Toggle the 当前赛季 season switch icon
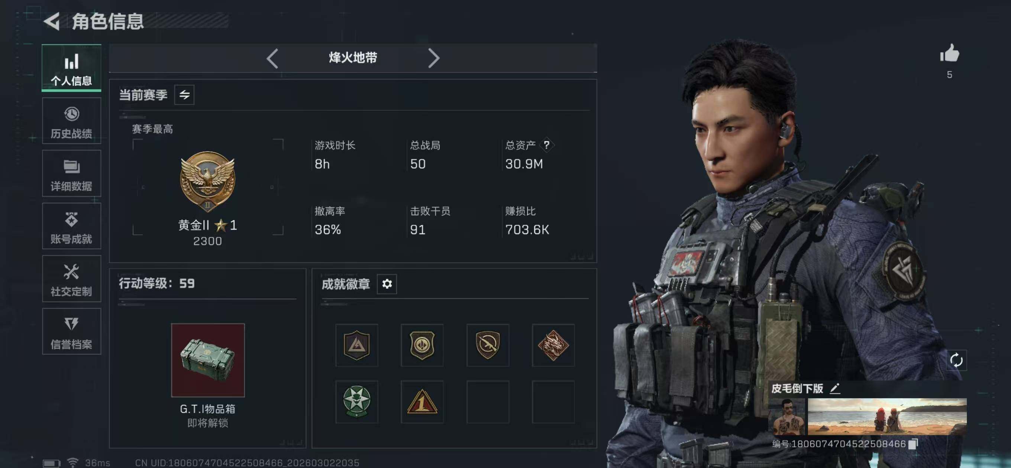Image resolution: width=1011 pixels, height=468 pixels. tap(184, 95)
